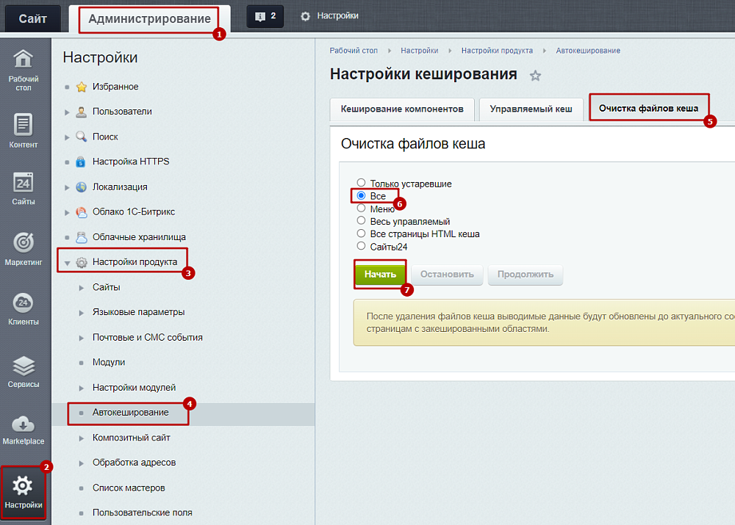Expand the Пользователи tree node
The image size is (735, 525).
pos(68,112)
